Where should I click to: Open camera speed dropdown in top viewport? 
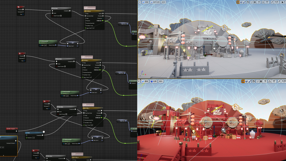[283, 2]
